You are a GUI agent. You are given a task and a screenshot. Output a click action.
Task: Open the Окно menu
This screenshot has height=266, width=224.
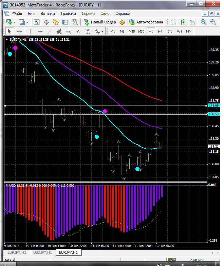pyautogui.click(x=105, y=14)
